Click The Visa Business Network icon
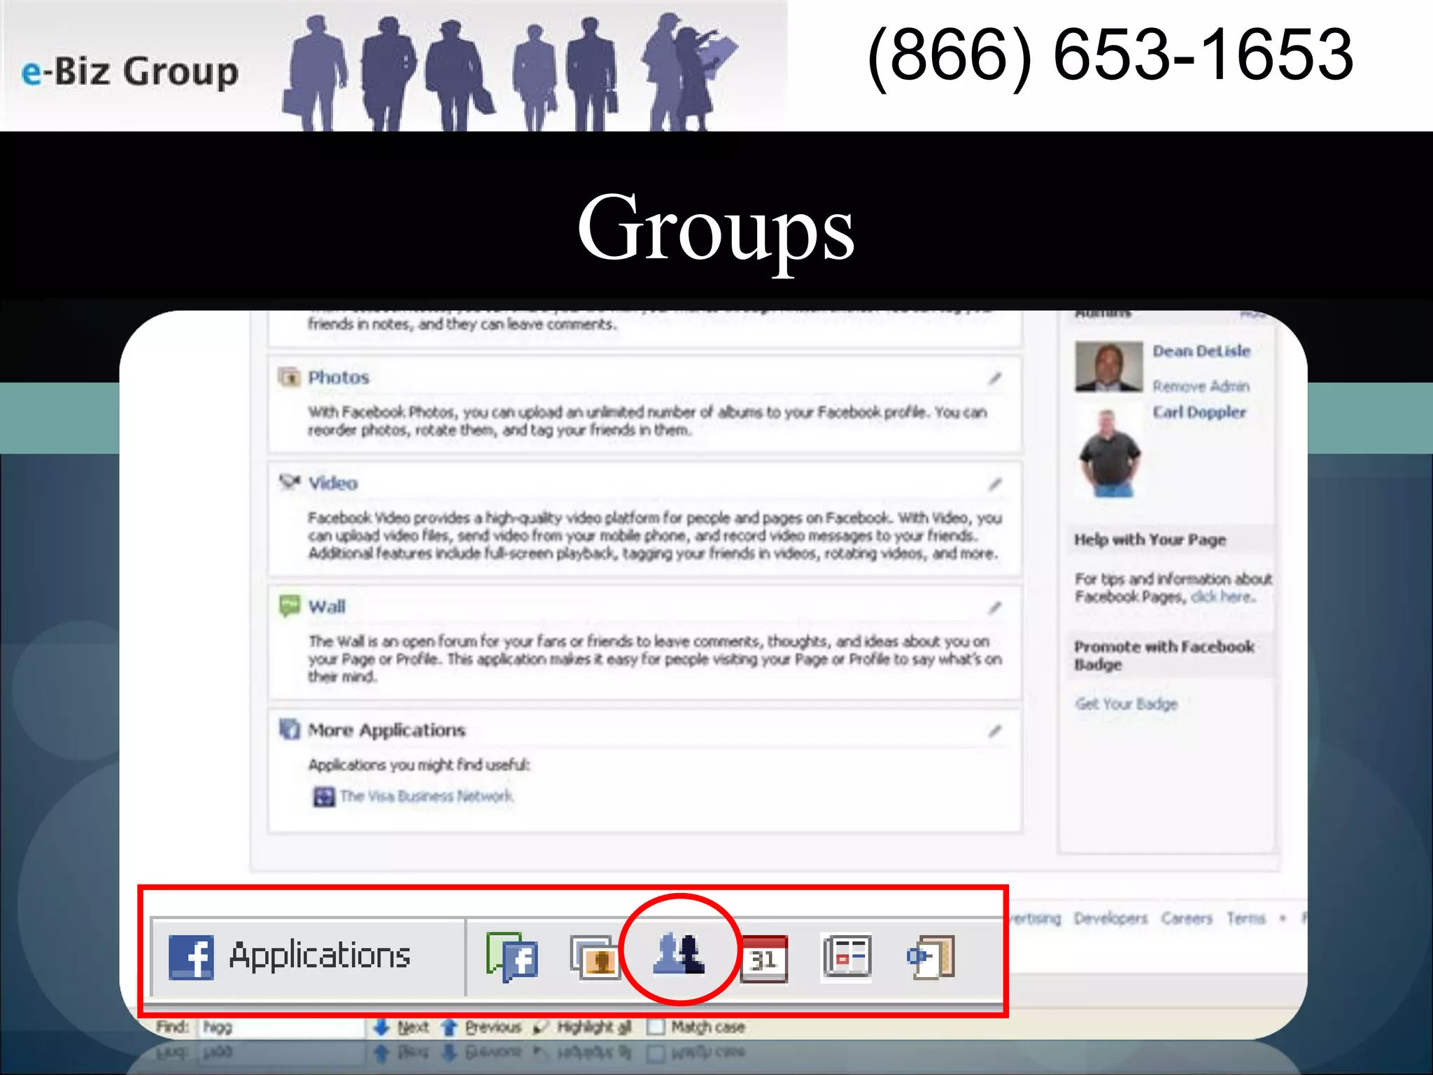Viewport: 1433px width, 1075px height. tap(323, 796)
